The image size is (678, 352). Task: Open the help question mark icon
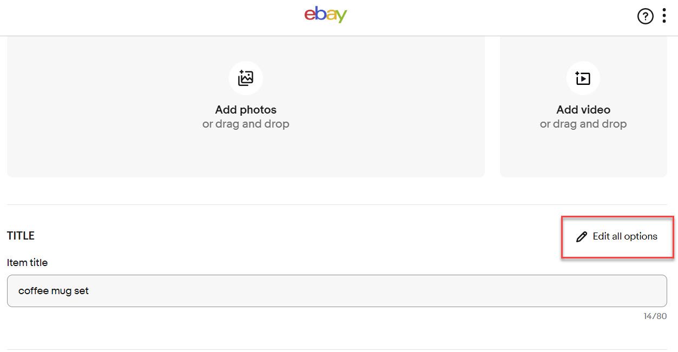click(x=645, y=17)
